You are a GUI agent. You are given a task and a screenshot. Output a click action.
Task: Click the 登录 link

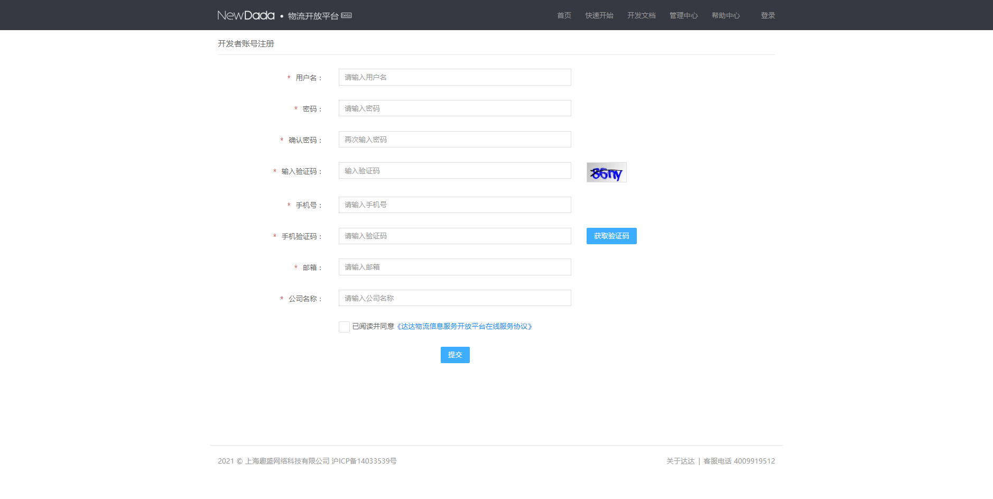click(767, 15)
